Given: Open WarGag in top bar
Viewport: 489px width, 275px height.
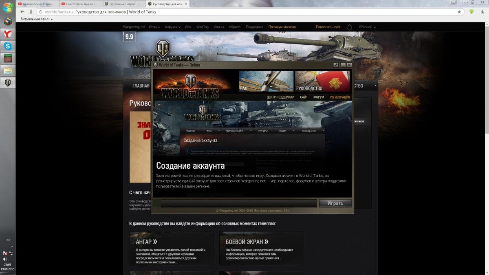Looking at the screenshot, I should [x=202, y=27].
